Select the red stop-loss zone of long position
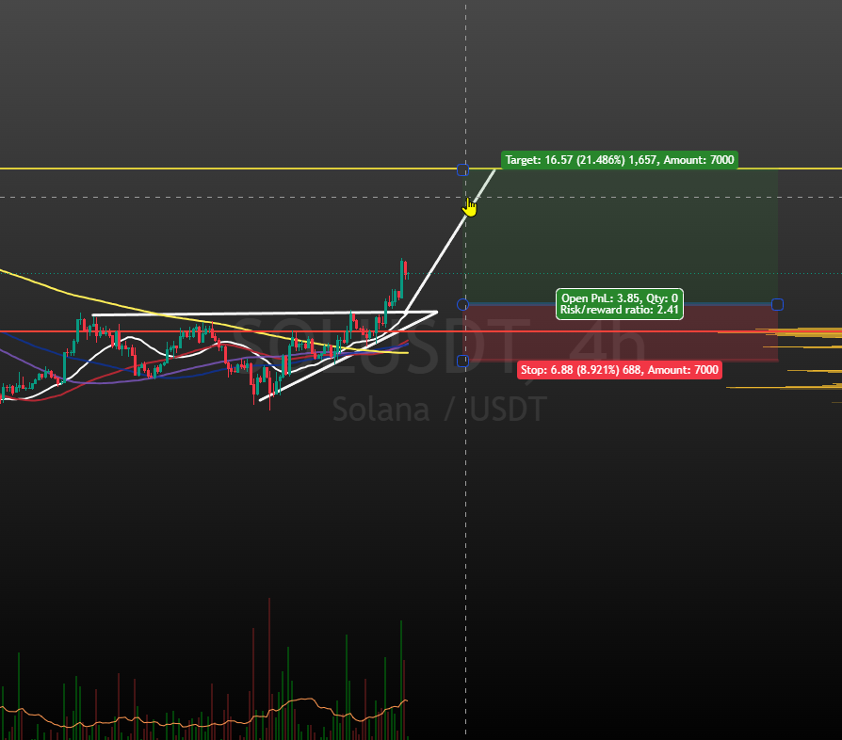Image resolution: width=842 pixels, height=740 pixels. click(x=621, y=332)
